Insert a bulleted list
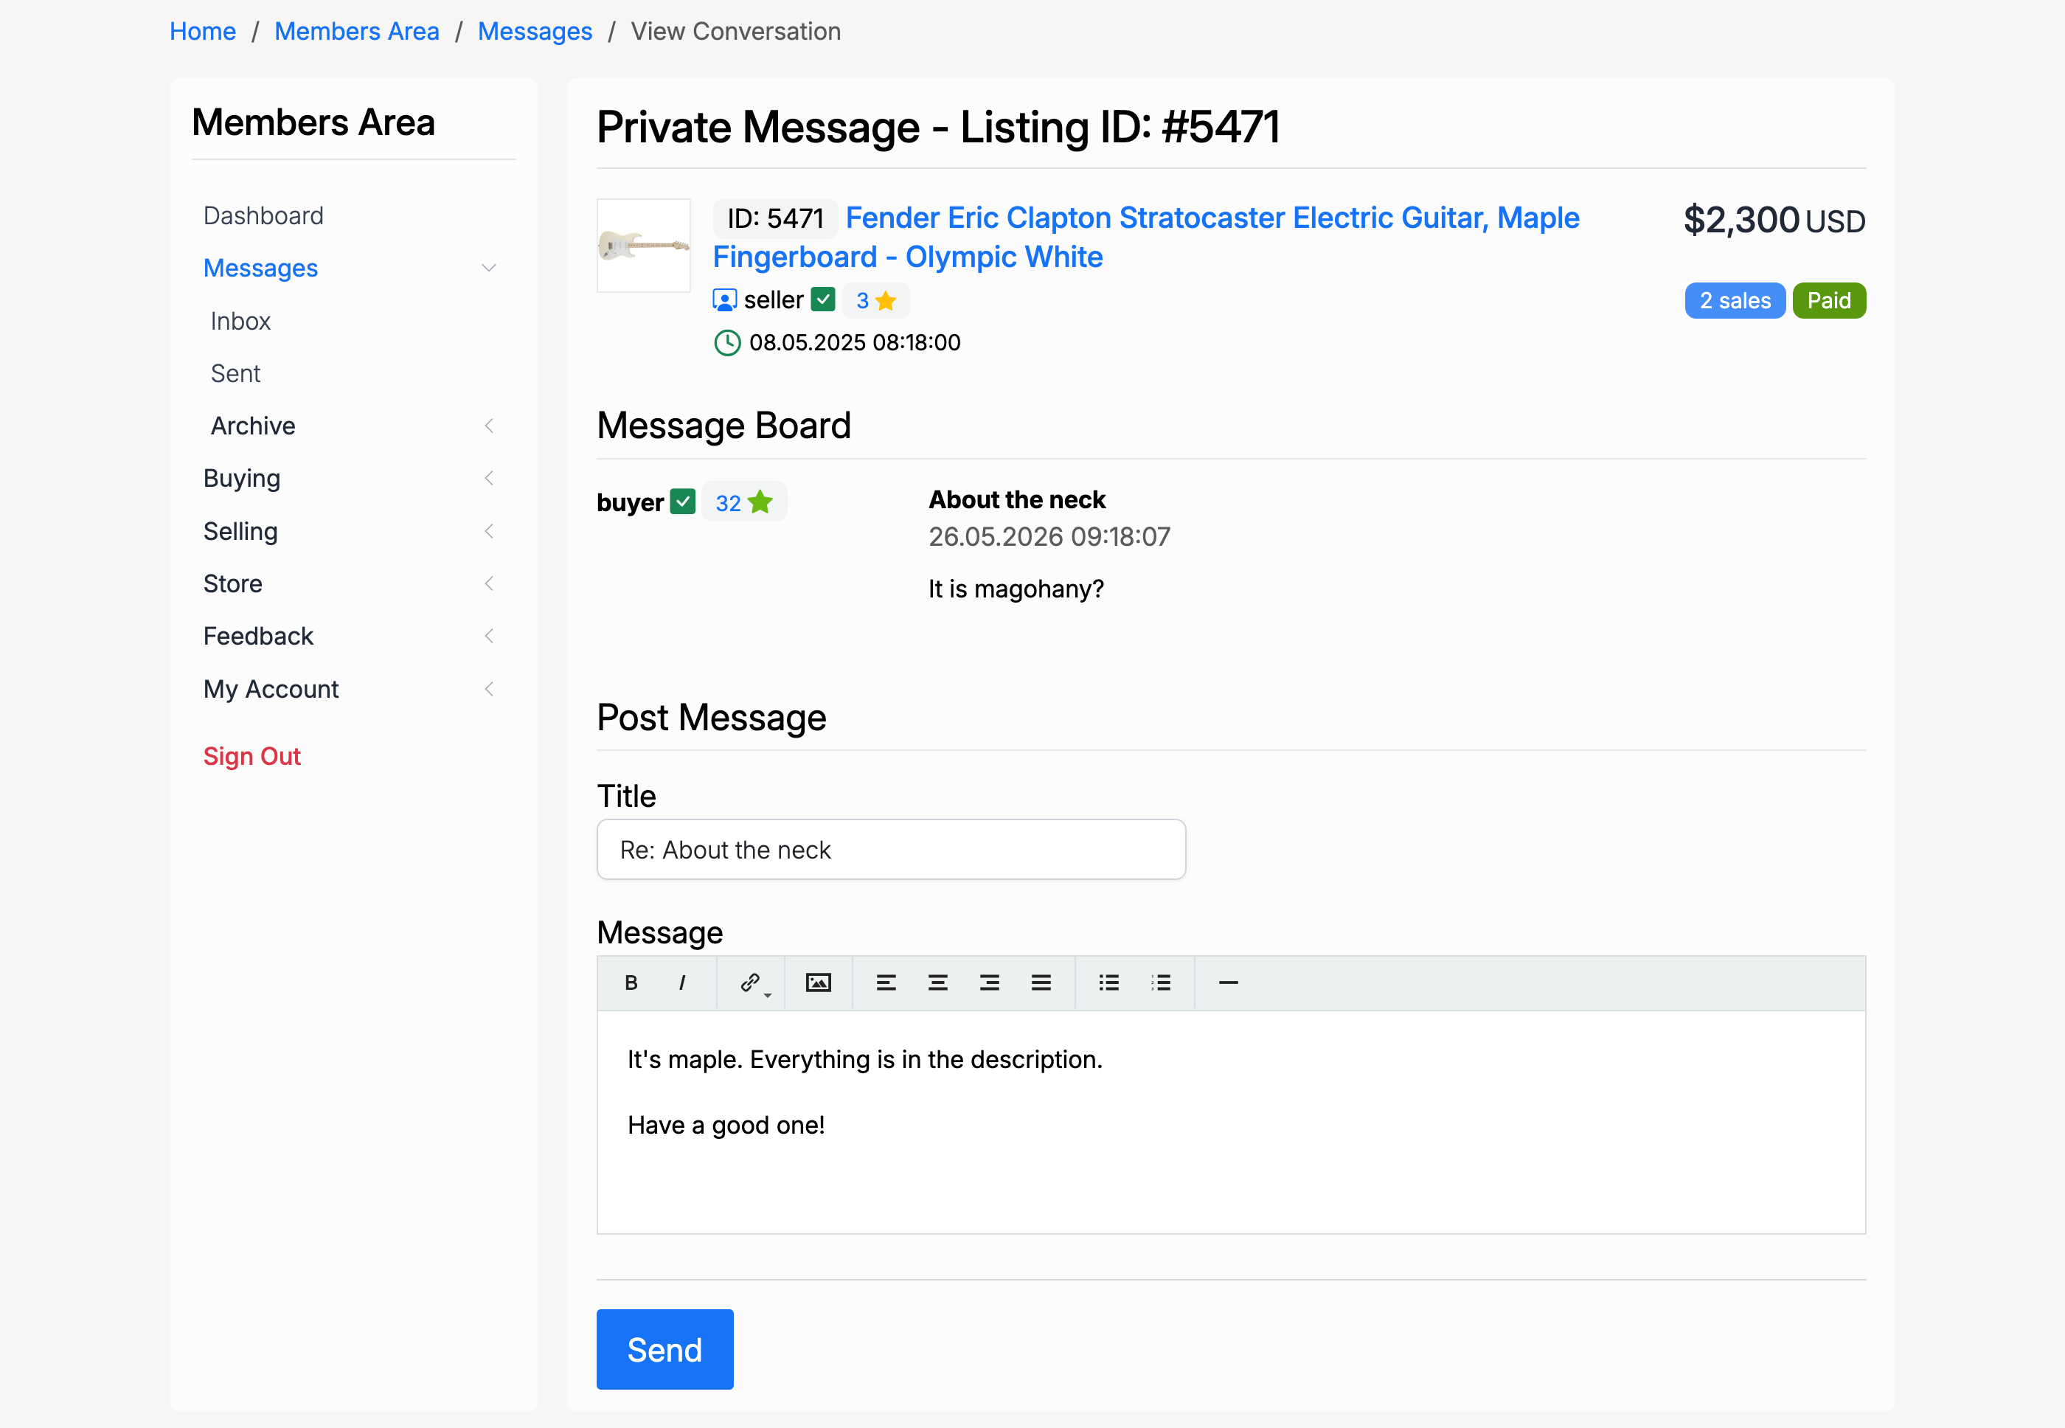 (1108, 982)
